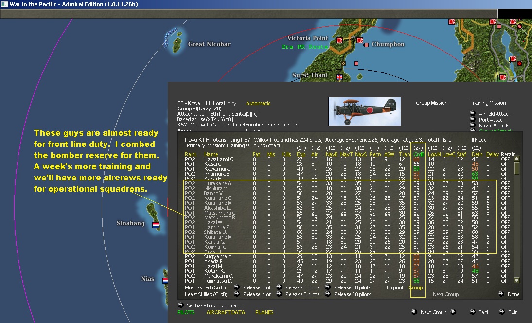532x323 pixels.
Task: Toggle Retain OFF for Kasai C.
Action: (x=505, y=164)
